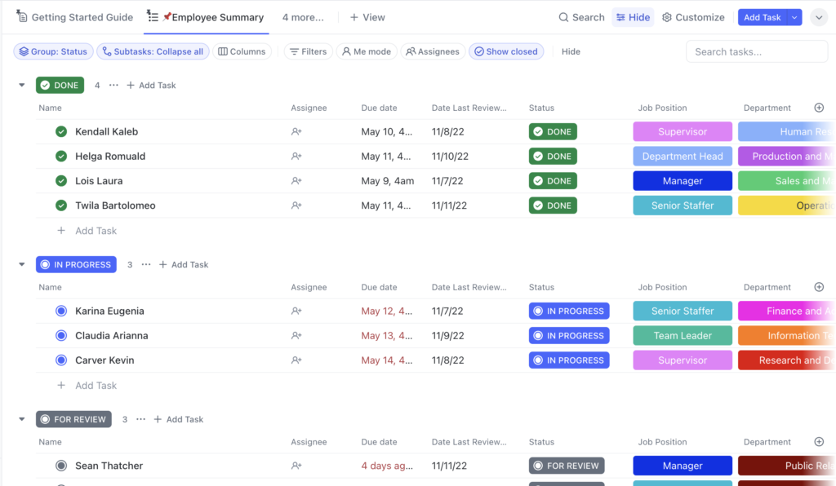836x486 pixels.
Task: Click the Manager label for Lois Laura
Action: (x=683, y=181)
